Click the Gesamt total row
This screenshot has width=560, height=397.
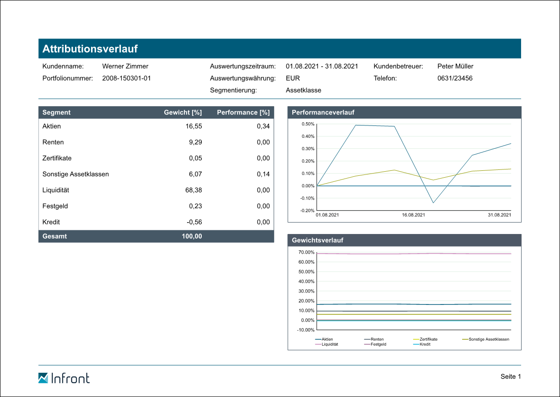[x=156, y=236]
